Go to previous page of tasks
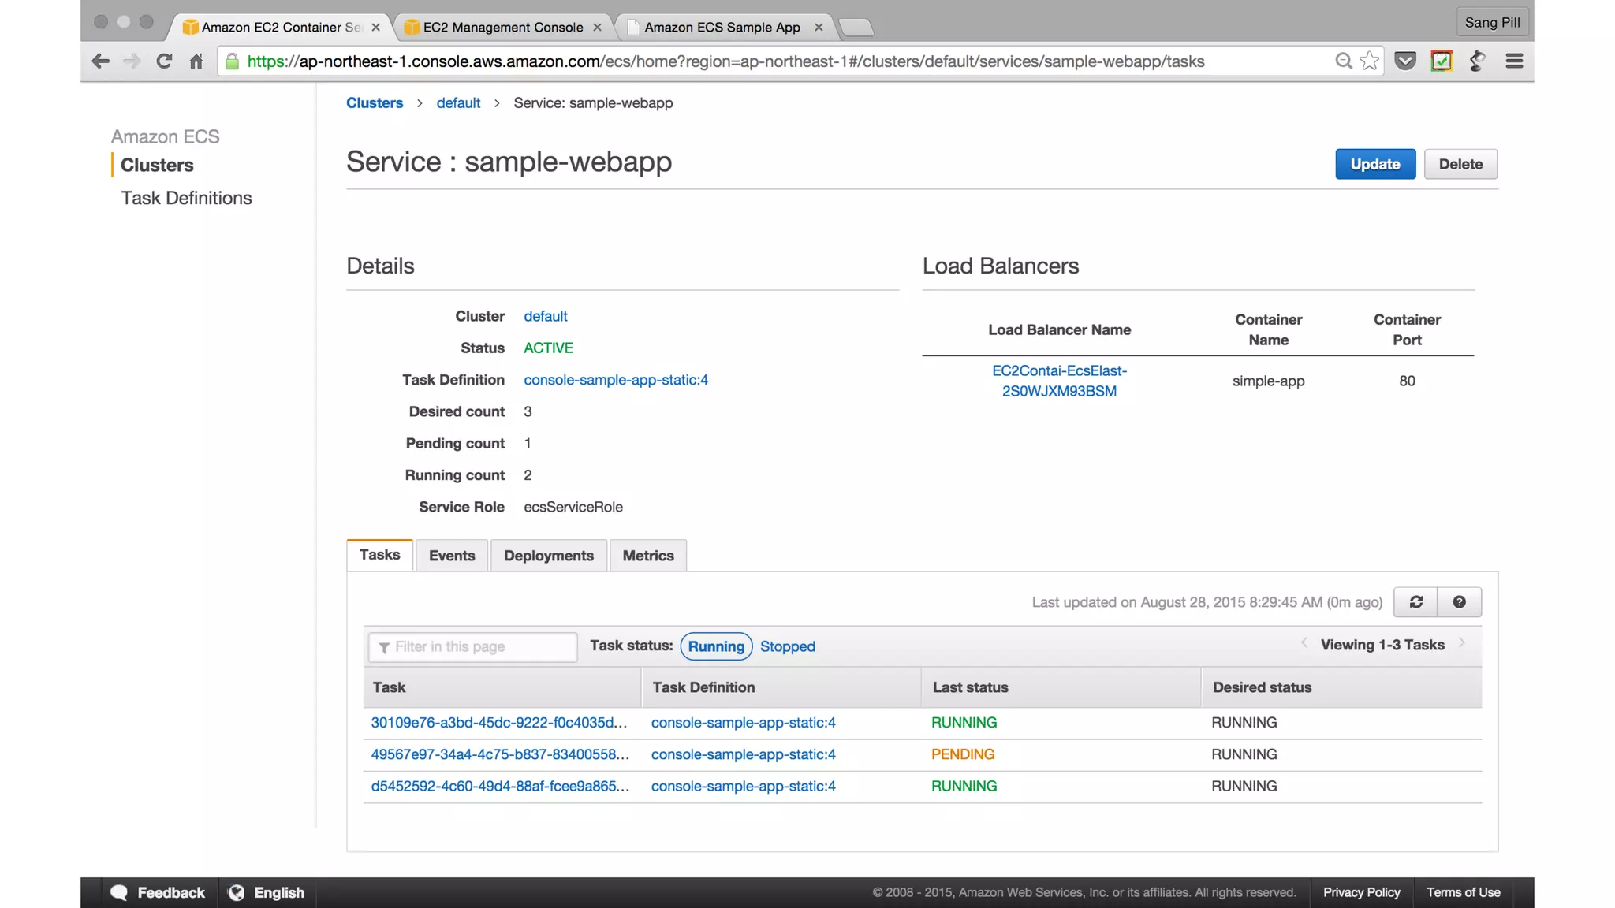The width and height of the screenshot is (1615, 908). click(x=1304, y=643)
